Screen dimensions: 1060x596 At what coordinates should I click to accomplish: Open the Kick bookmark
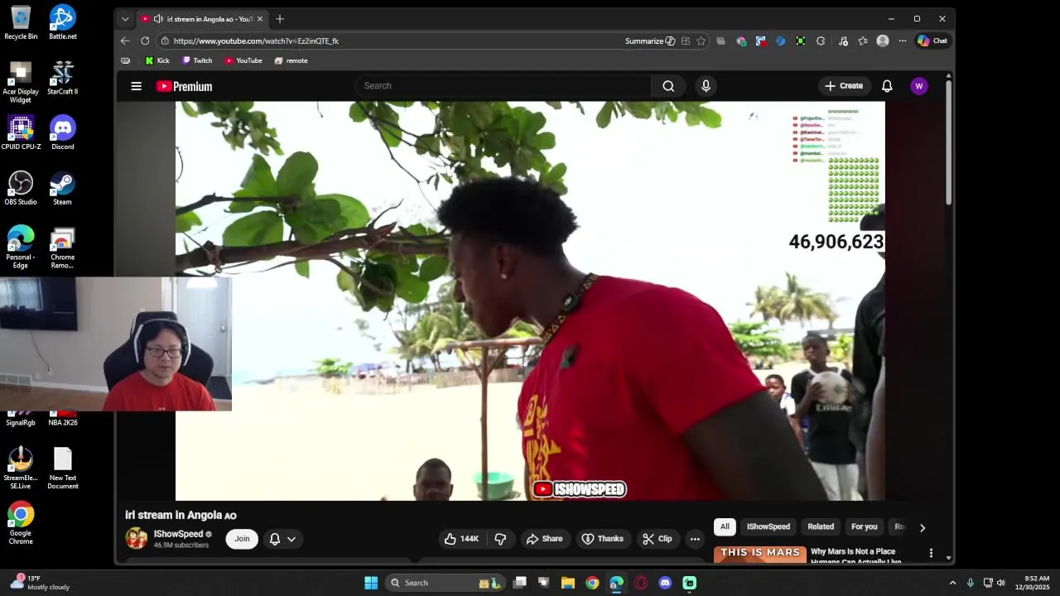coord(157,60)
